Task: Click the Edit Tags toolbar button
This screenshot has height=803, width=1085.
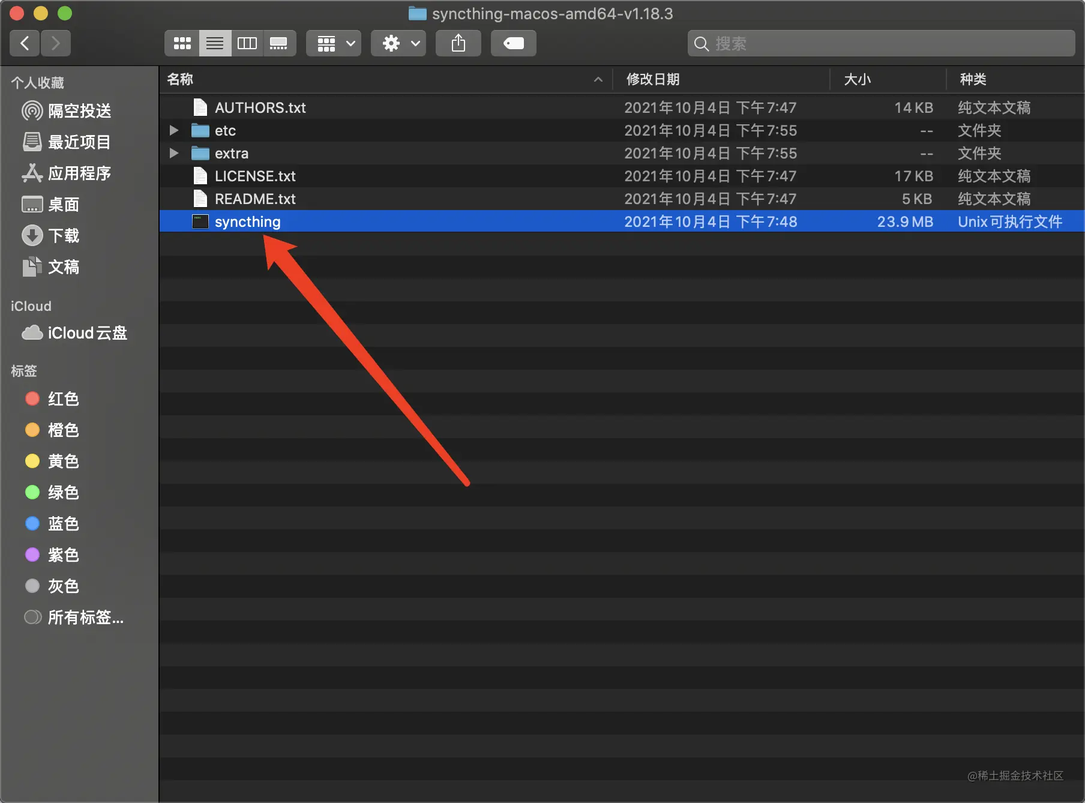Action: [514, 43]
